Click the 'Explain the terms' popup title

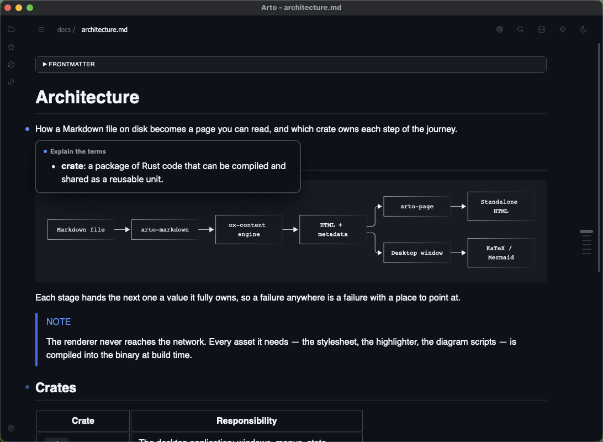pos(78,151)
